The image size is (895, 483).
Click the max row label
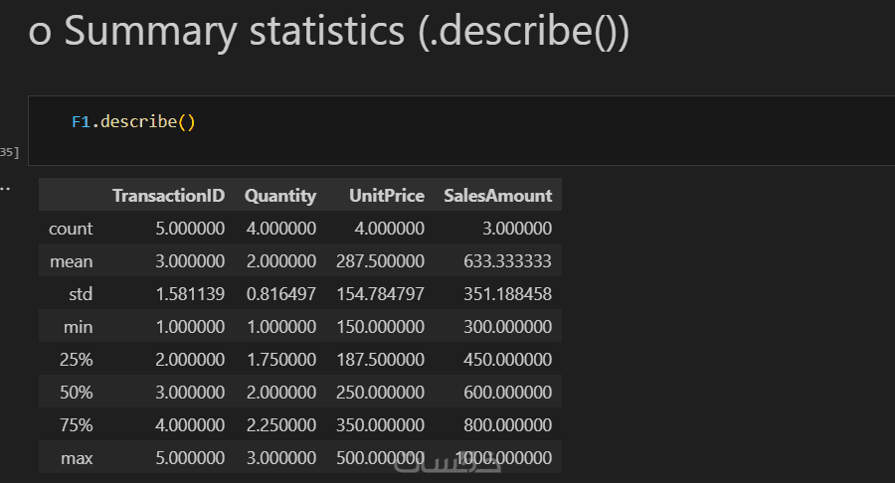click(76, 458)
